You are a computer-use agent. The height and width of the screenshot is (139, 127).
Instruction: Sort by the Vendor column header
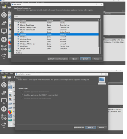tap(79, 20)
